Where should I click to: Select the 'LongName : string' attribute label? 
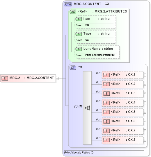pyautogui.click(x=98, y=49)
